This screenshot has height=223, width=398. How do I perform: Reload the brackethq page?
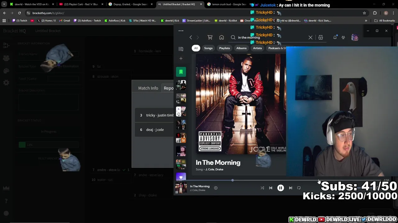19,13
